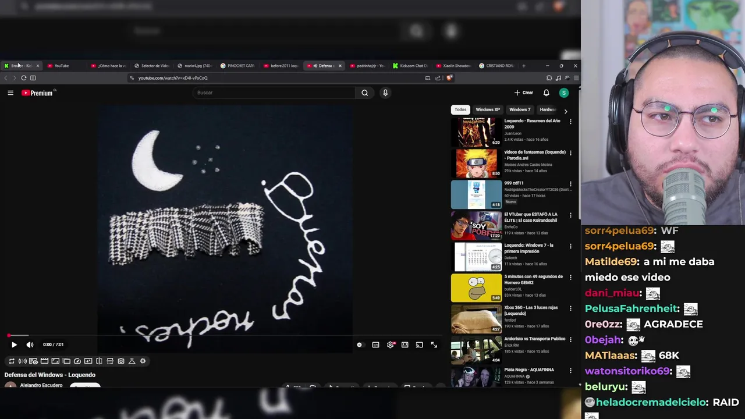
Task: Seek using the video progress bar
Action: [224, 336]
